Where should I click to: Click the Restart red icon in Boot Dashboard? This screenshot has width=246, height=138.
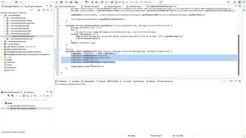[x=12, y=96]
